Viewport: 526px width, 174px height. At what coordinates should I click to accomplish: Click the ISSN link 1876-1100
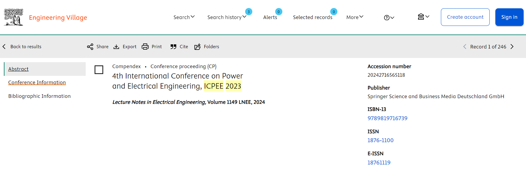point(381,140)
